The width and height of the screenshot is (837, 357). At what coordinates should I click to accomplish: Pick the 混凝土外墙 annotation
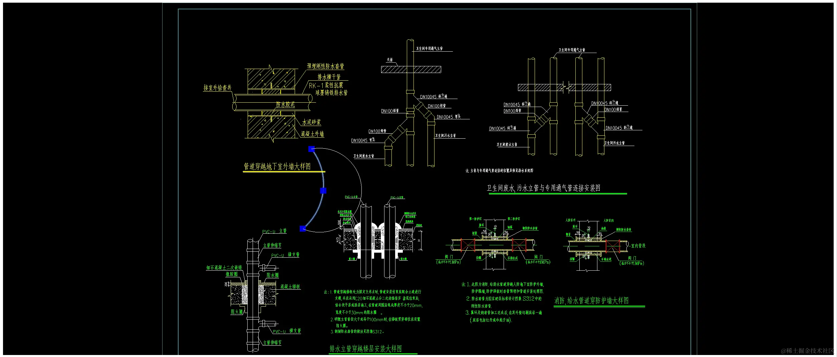click(312, 134)
